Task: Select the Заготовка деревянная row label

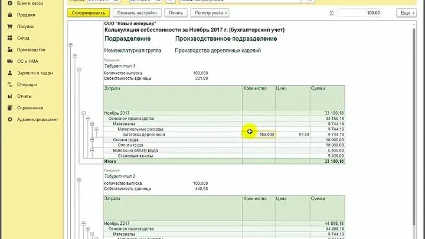Action: (x=143, y=135)
